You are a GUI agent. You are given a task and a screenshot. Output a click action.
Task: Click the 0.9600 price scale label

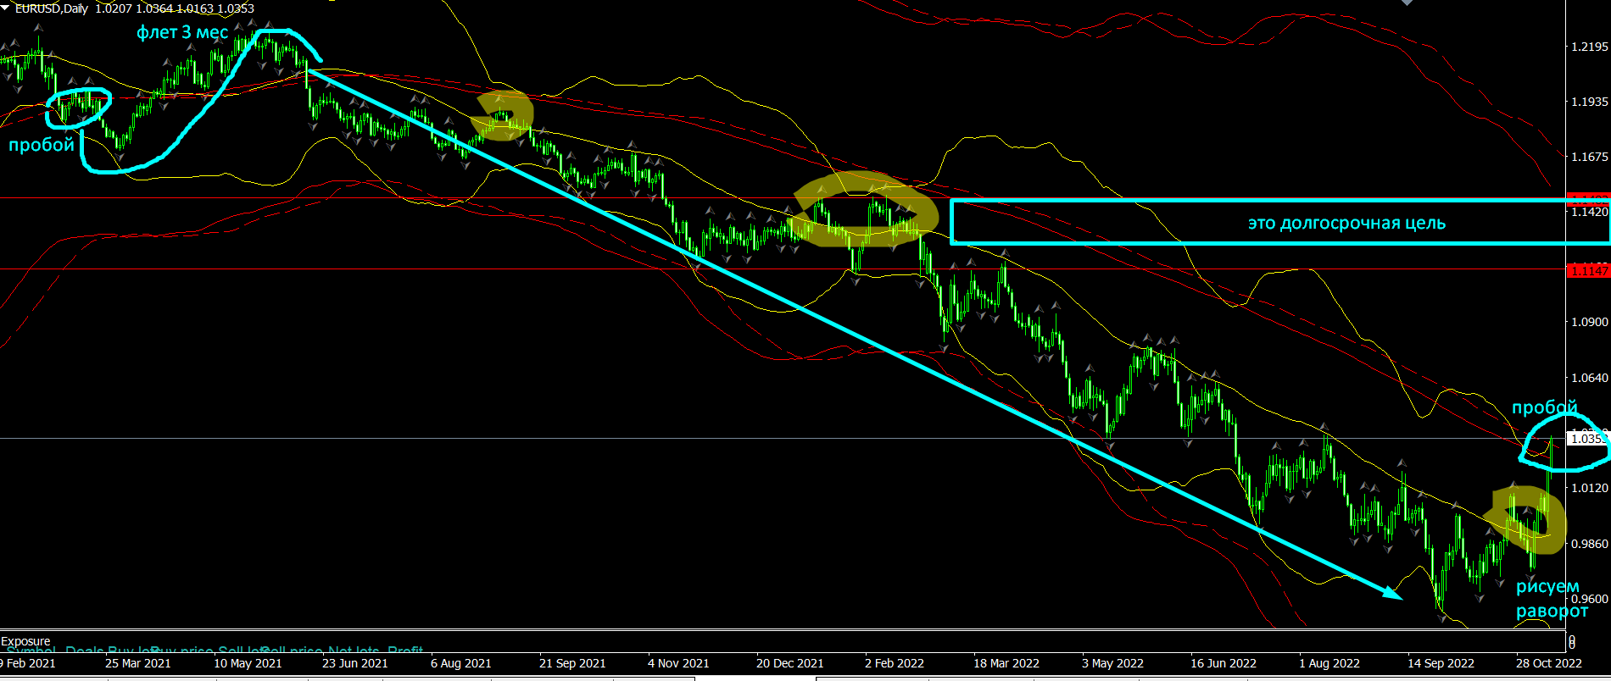[x=1590, y=598]
